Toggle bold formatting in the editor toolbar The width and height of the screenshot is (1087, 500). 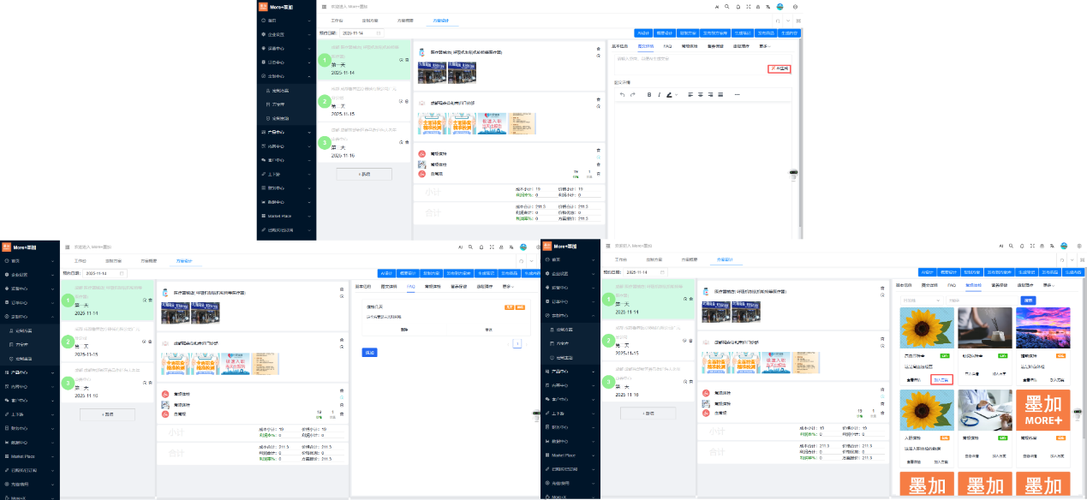[x=648, y=94]
